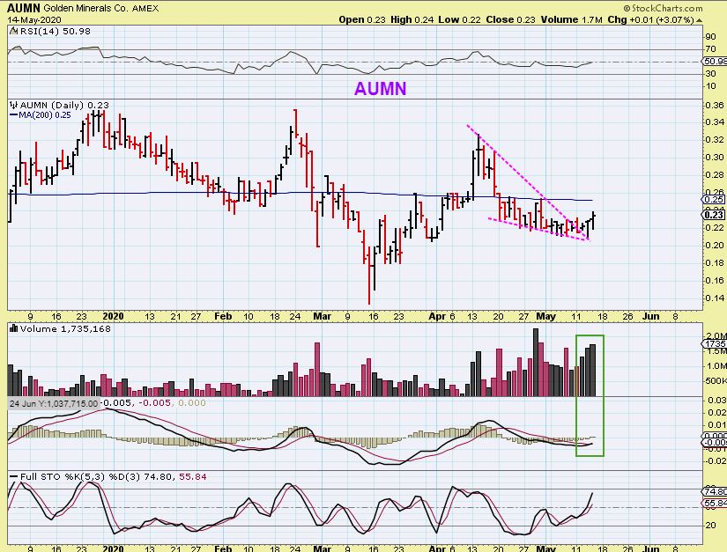Image resolution: width=727 pixels, height=552 pixels.
Task: Click the 50.98 RSI axis tag
Action: click(x=715, y=61)
